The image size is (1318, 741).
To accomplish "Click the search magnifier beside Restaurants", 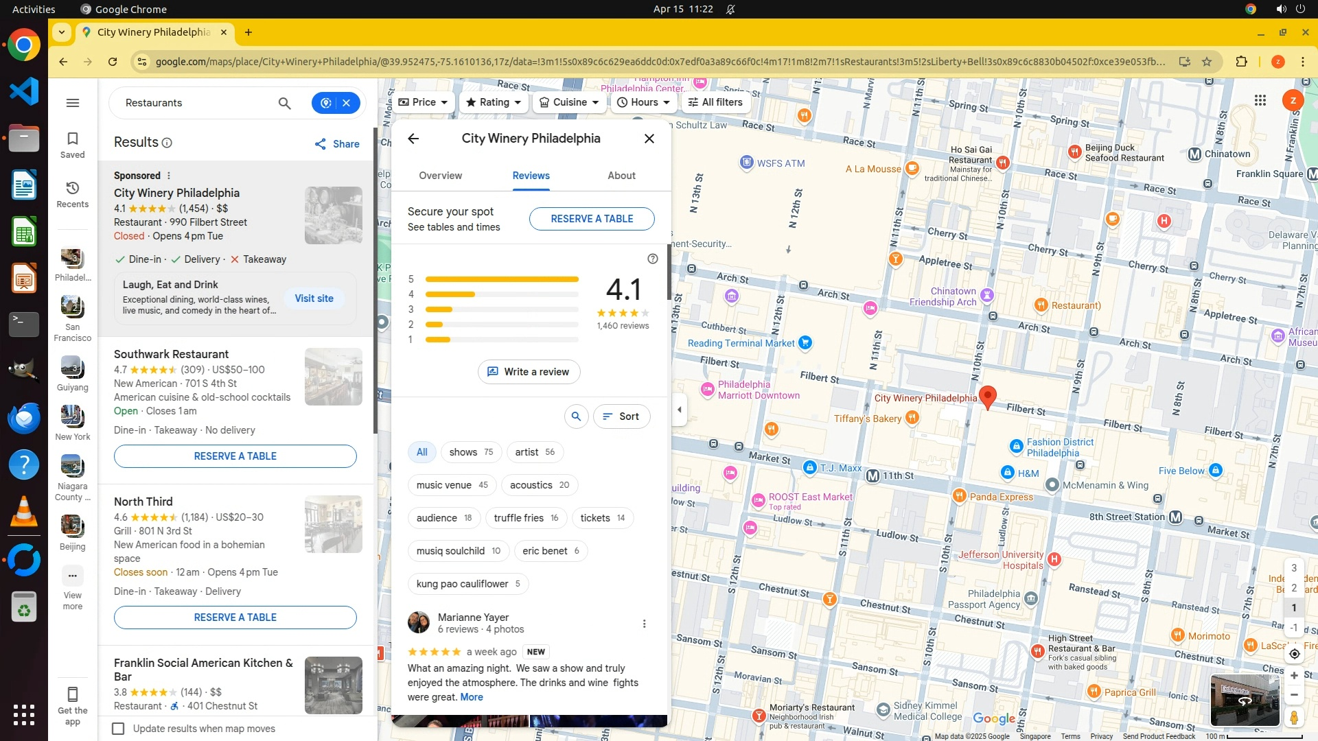I will point(284,103).
